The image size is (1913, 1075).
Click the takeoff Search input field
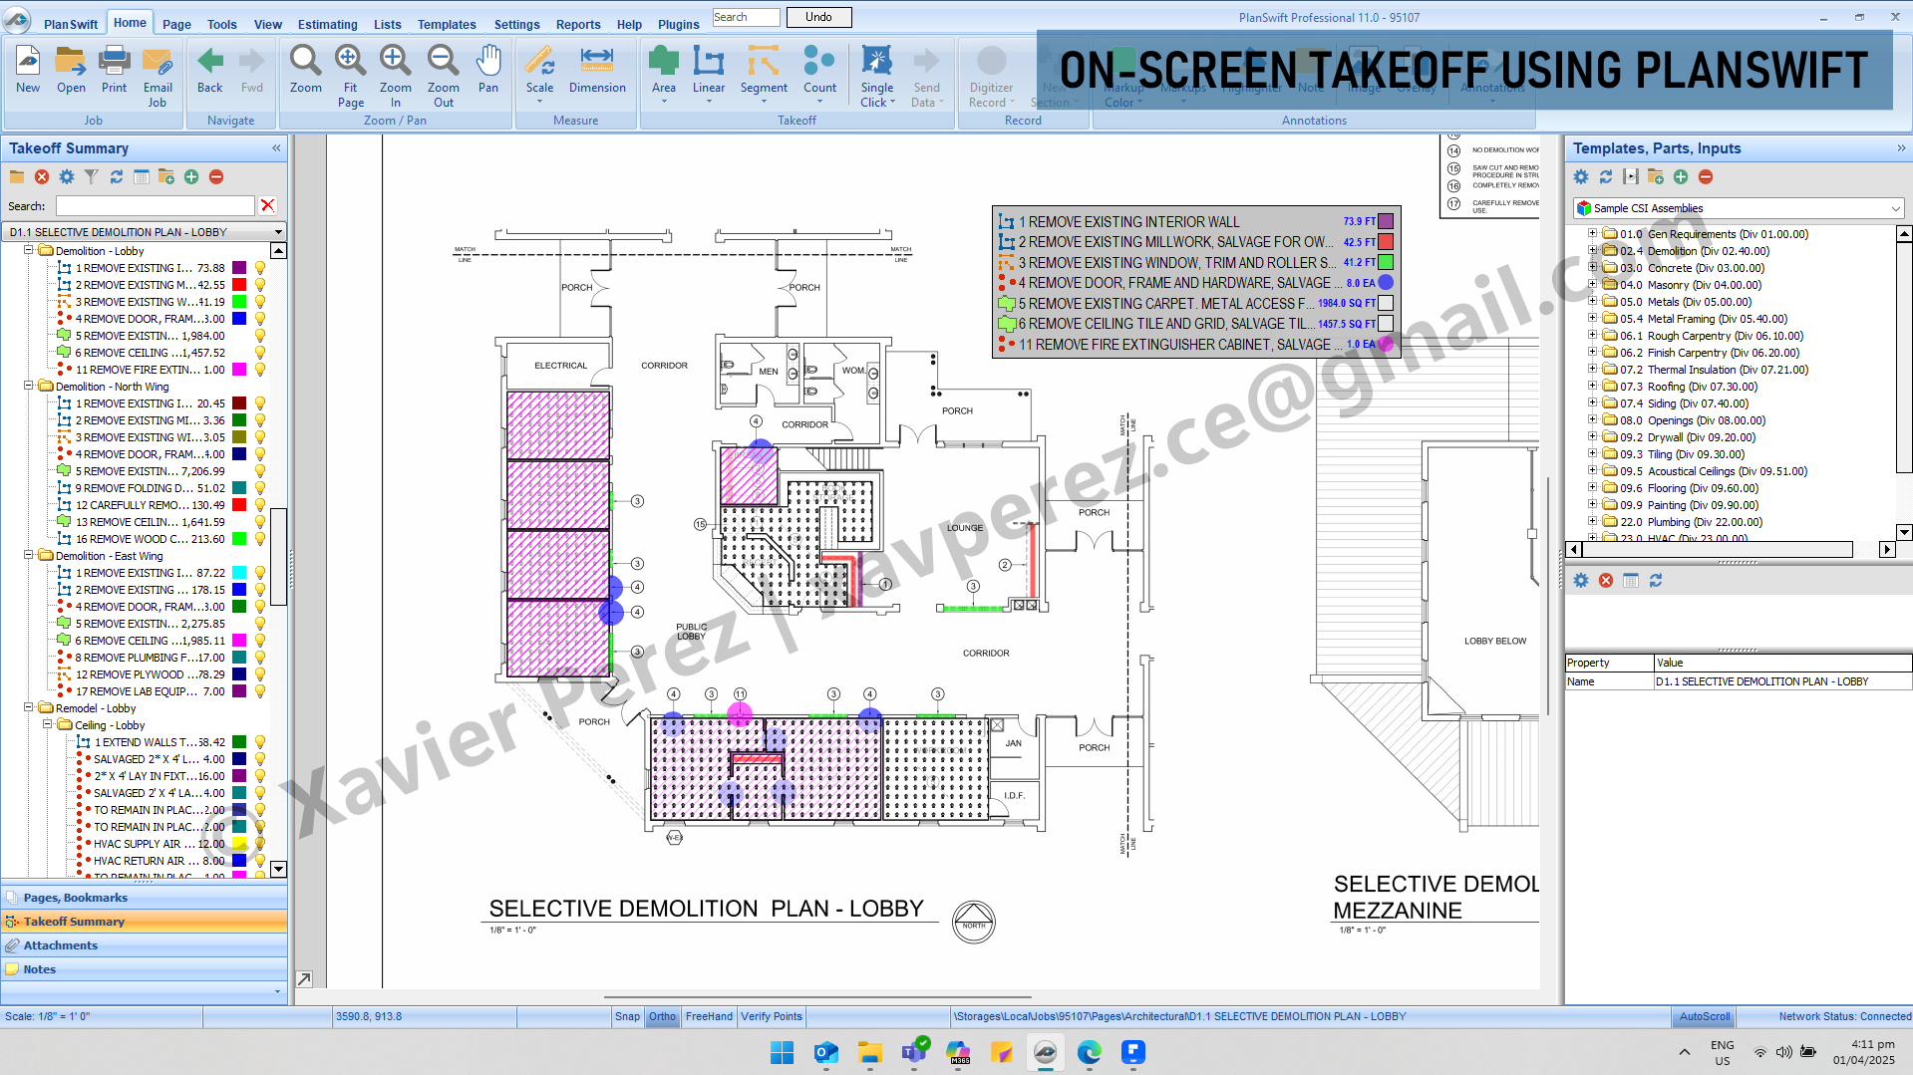click(x=155, y=205)
